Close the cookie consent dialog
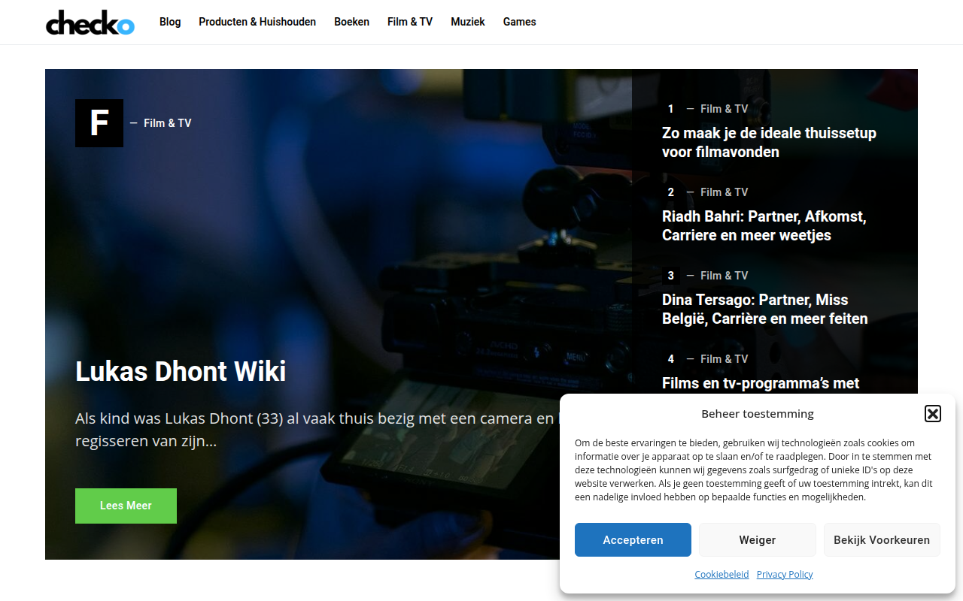Image resolution: width=963 pixels, height=601 pixels. [933, 413]
